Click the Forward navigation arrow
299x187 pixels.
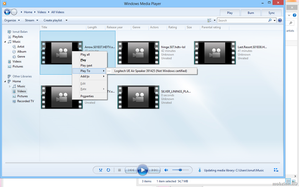pyautogui.click(x=14, y=12)
